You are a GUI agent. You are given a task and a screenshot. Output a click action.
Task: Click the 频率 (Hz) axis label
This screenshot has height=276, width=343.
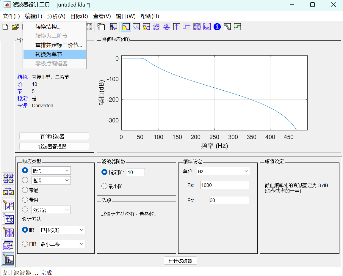coord(214,146)
